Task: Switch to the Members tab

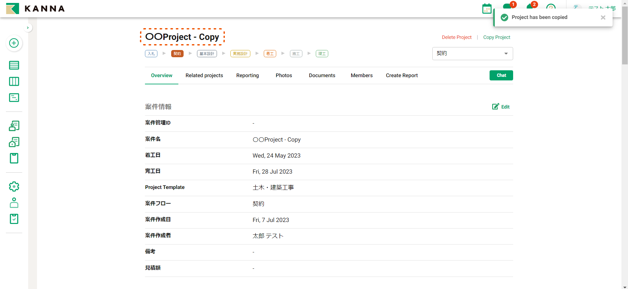Action: [x=361, y=76]
